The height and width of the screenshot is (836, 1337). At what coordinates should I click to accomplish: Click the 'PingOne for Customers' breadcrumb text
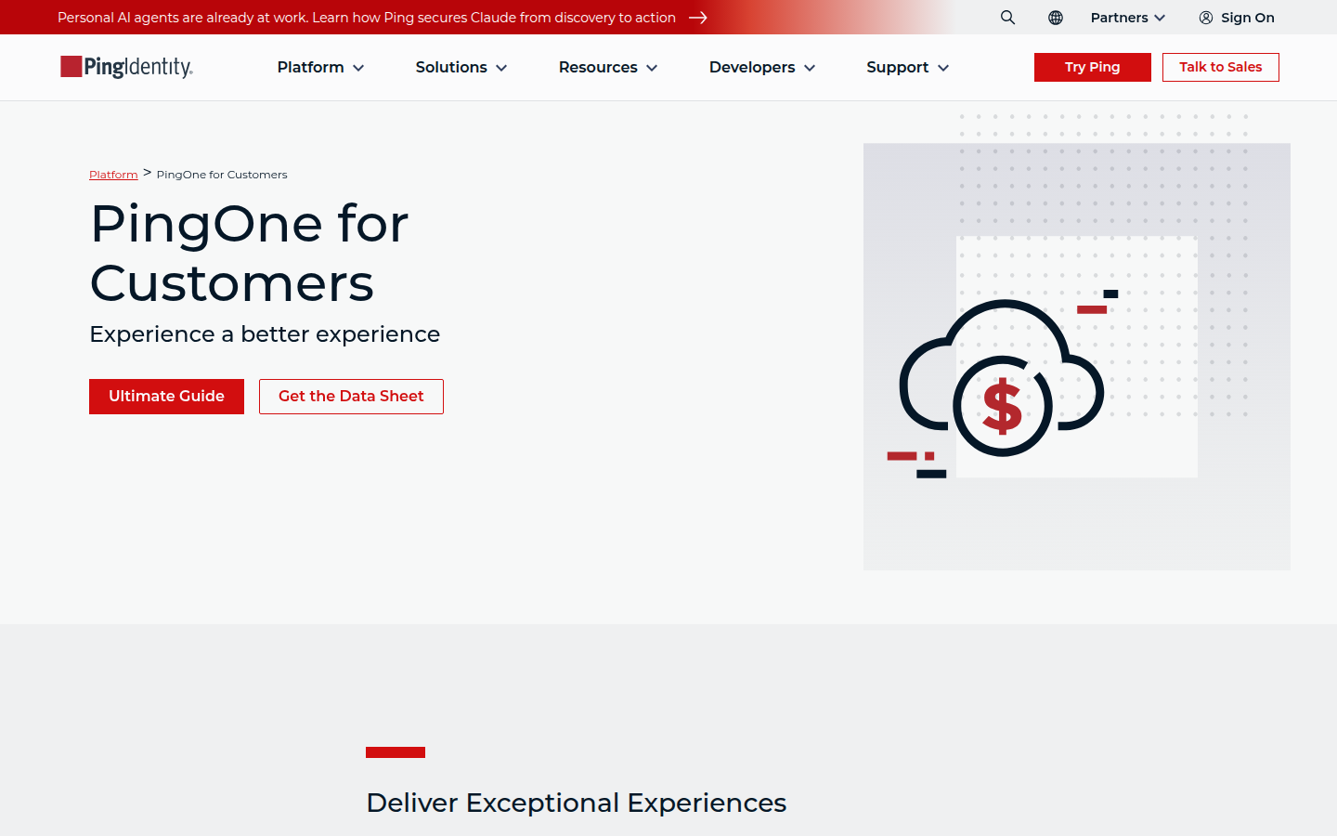click(x=222, y=175)
